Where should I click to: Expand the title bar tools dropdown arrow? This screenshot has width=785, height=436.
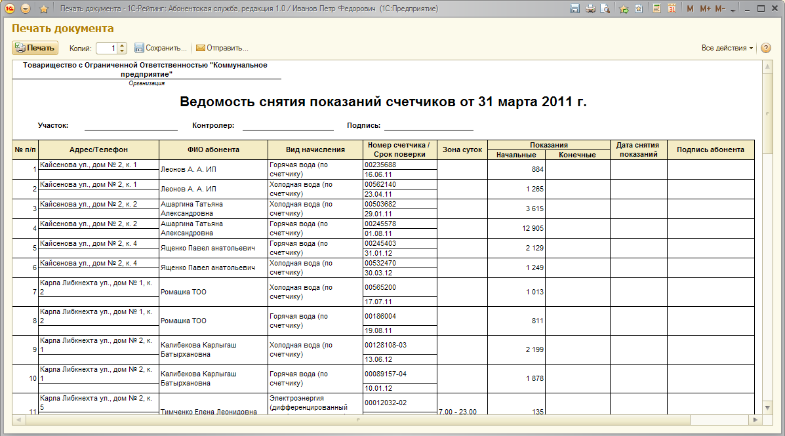pyautogui.click(x=733, y=10)
